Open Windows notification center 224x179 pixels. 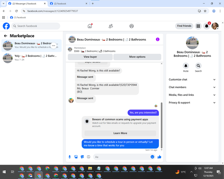click(219, 172)
